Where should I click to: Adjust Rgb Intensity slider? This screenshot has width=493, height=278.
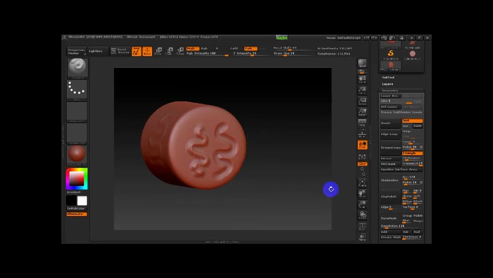pos(207,53)
